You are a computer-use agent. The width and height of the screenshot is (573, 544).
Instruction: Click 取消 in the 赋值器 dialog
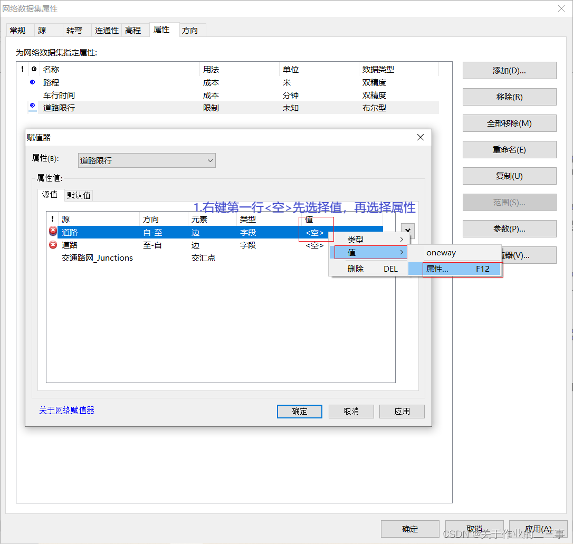tap(351, 412)
